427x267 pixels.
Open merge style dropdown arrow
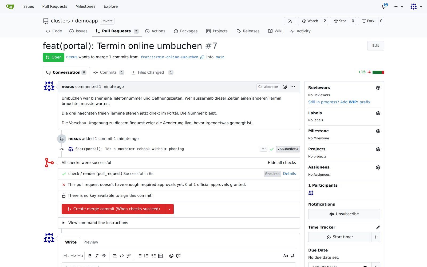(x=169, y=209)
